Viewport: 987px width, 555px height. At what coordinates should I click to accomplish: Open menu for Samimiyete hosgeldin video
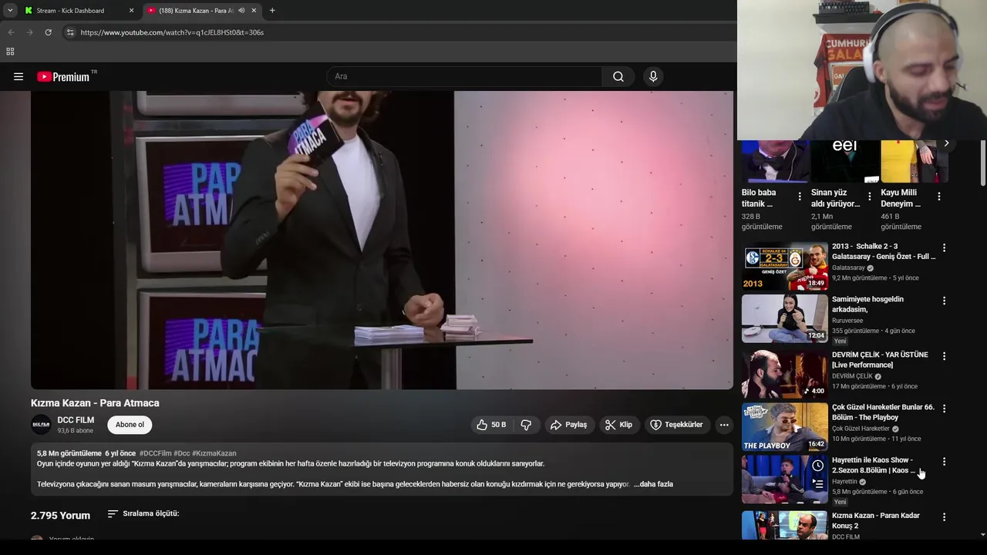point(944,301)
